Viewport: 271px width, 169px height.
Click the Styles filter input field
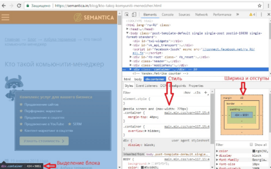(152, 93)
